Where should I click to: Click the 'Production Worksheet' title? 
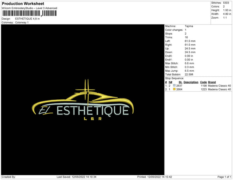23,3
